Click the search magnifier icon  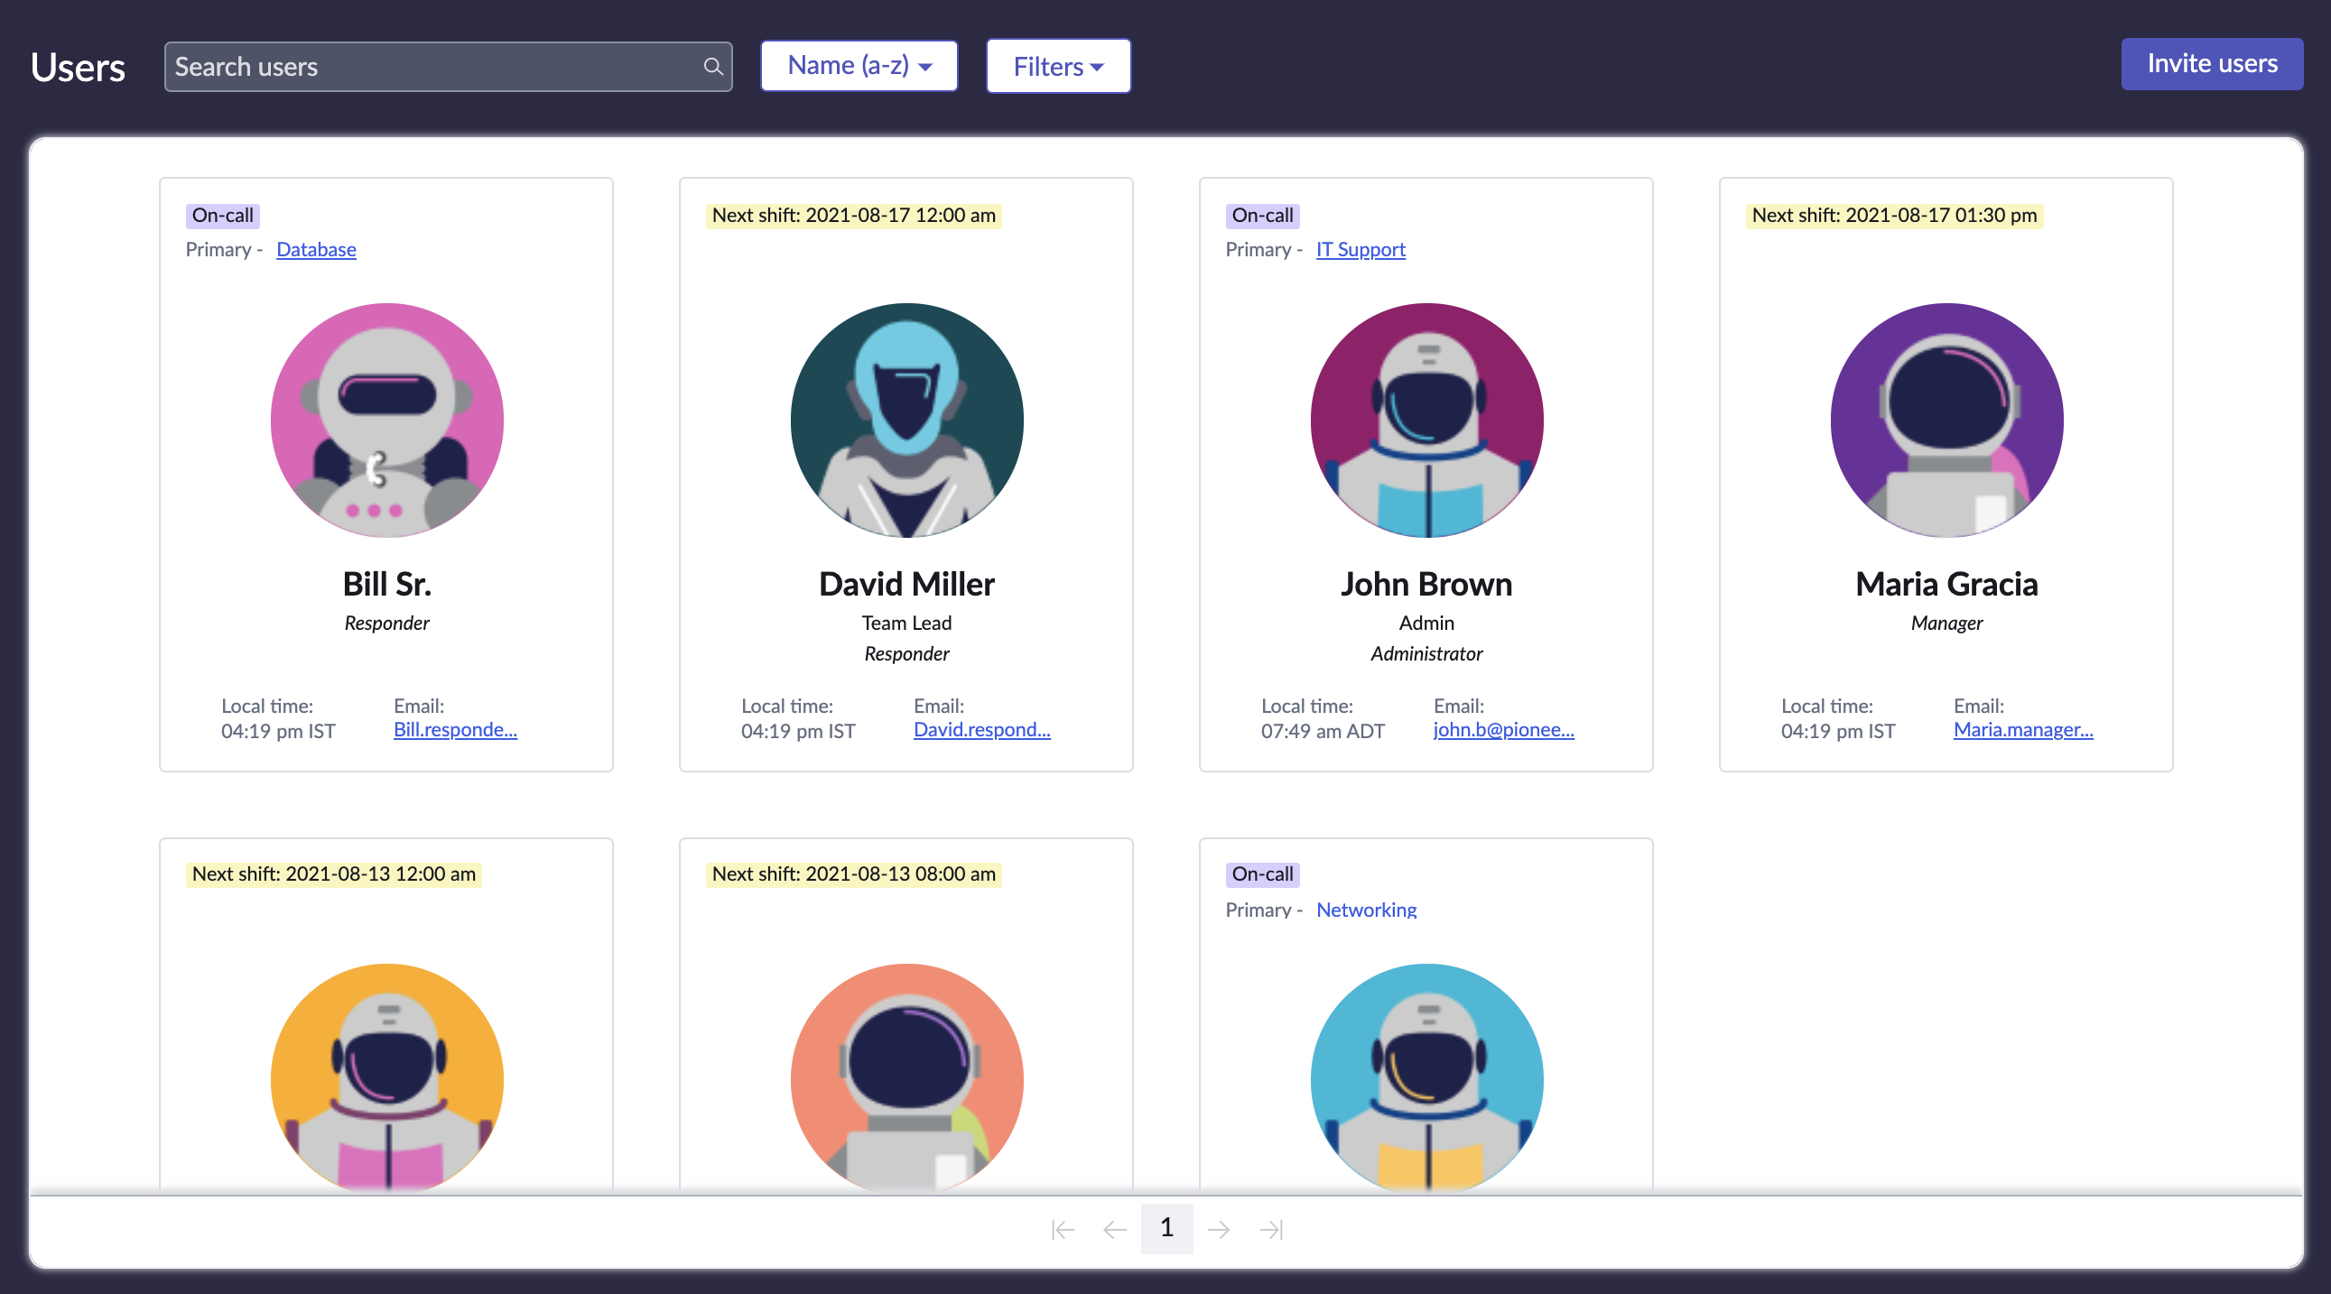[713, 67]
